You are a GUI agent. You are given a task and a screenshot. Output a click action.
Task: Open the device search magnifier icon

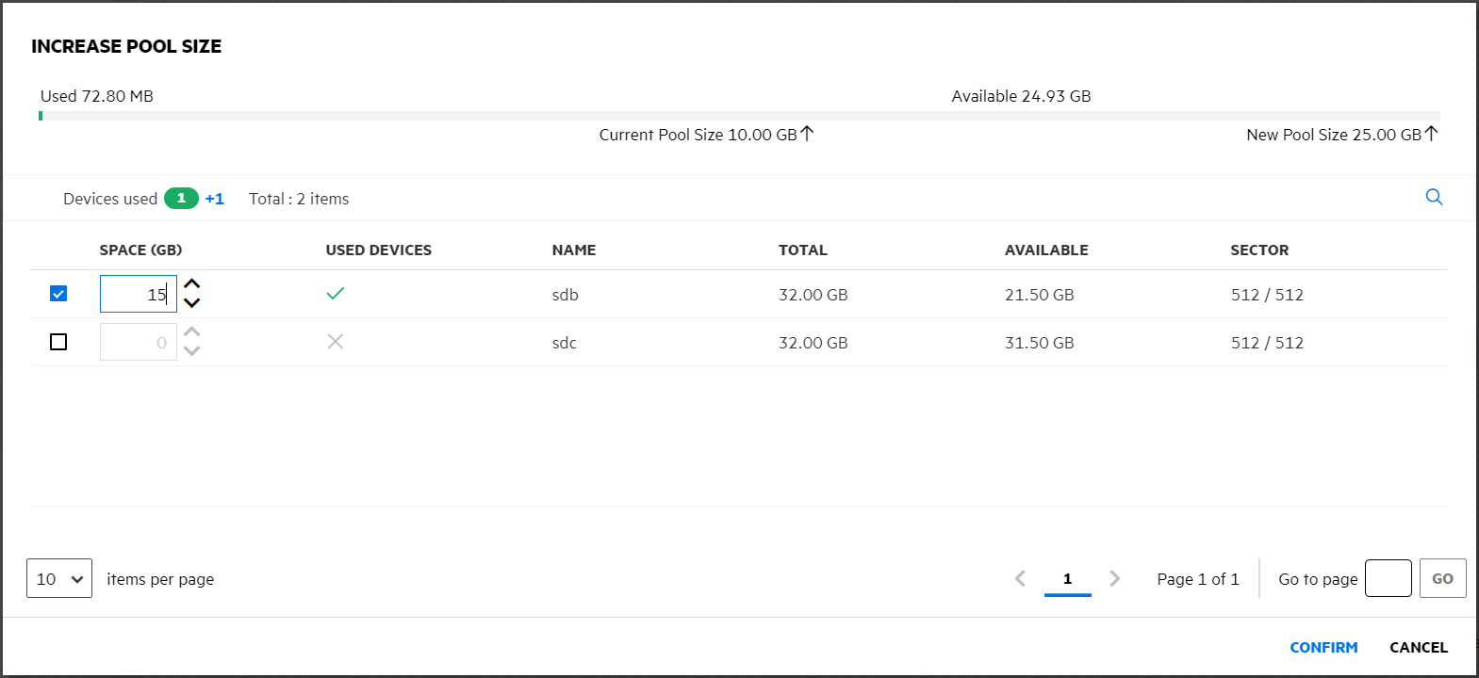click(x=1434, y=197)
